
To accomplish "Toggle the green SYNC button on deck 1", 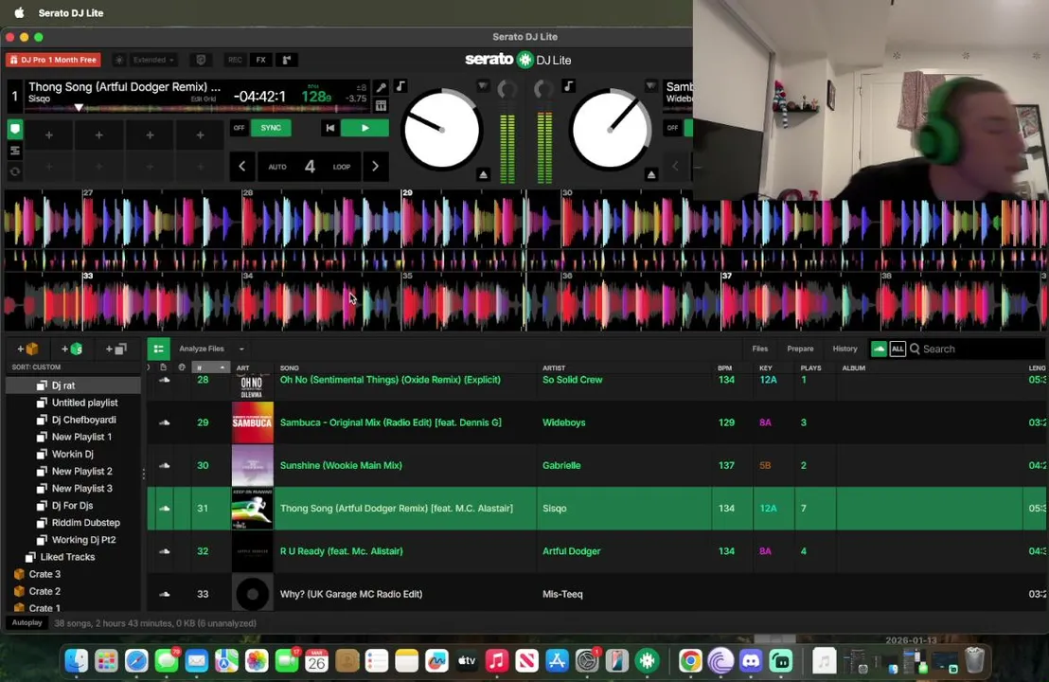I will click(271, 128).
